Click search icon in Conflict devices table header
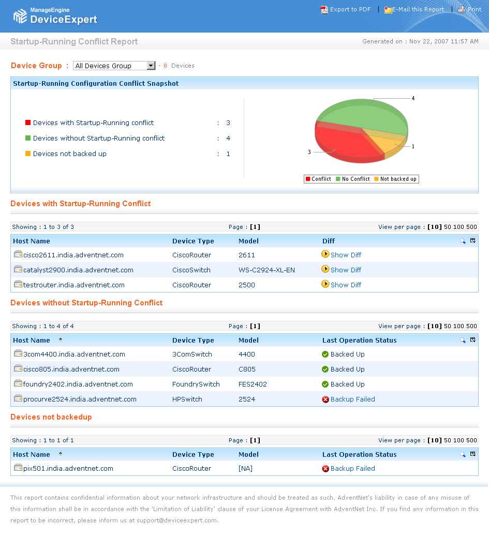Screen dimensions: 489x540 click(463, 241)
